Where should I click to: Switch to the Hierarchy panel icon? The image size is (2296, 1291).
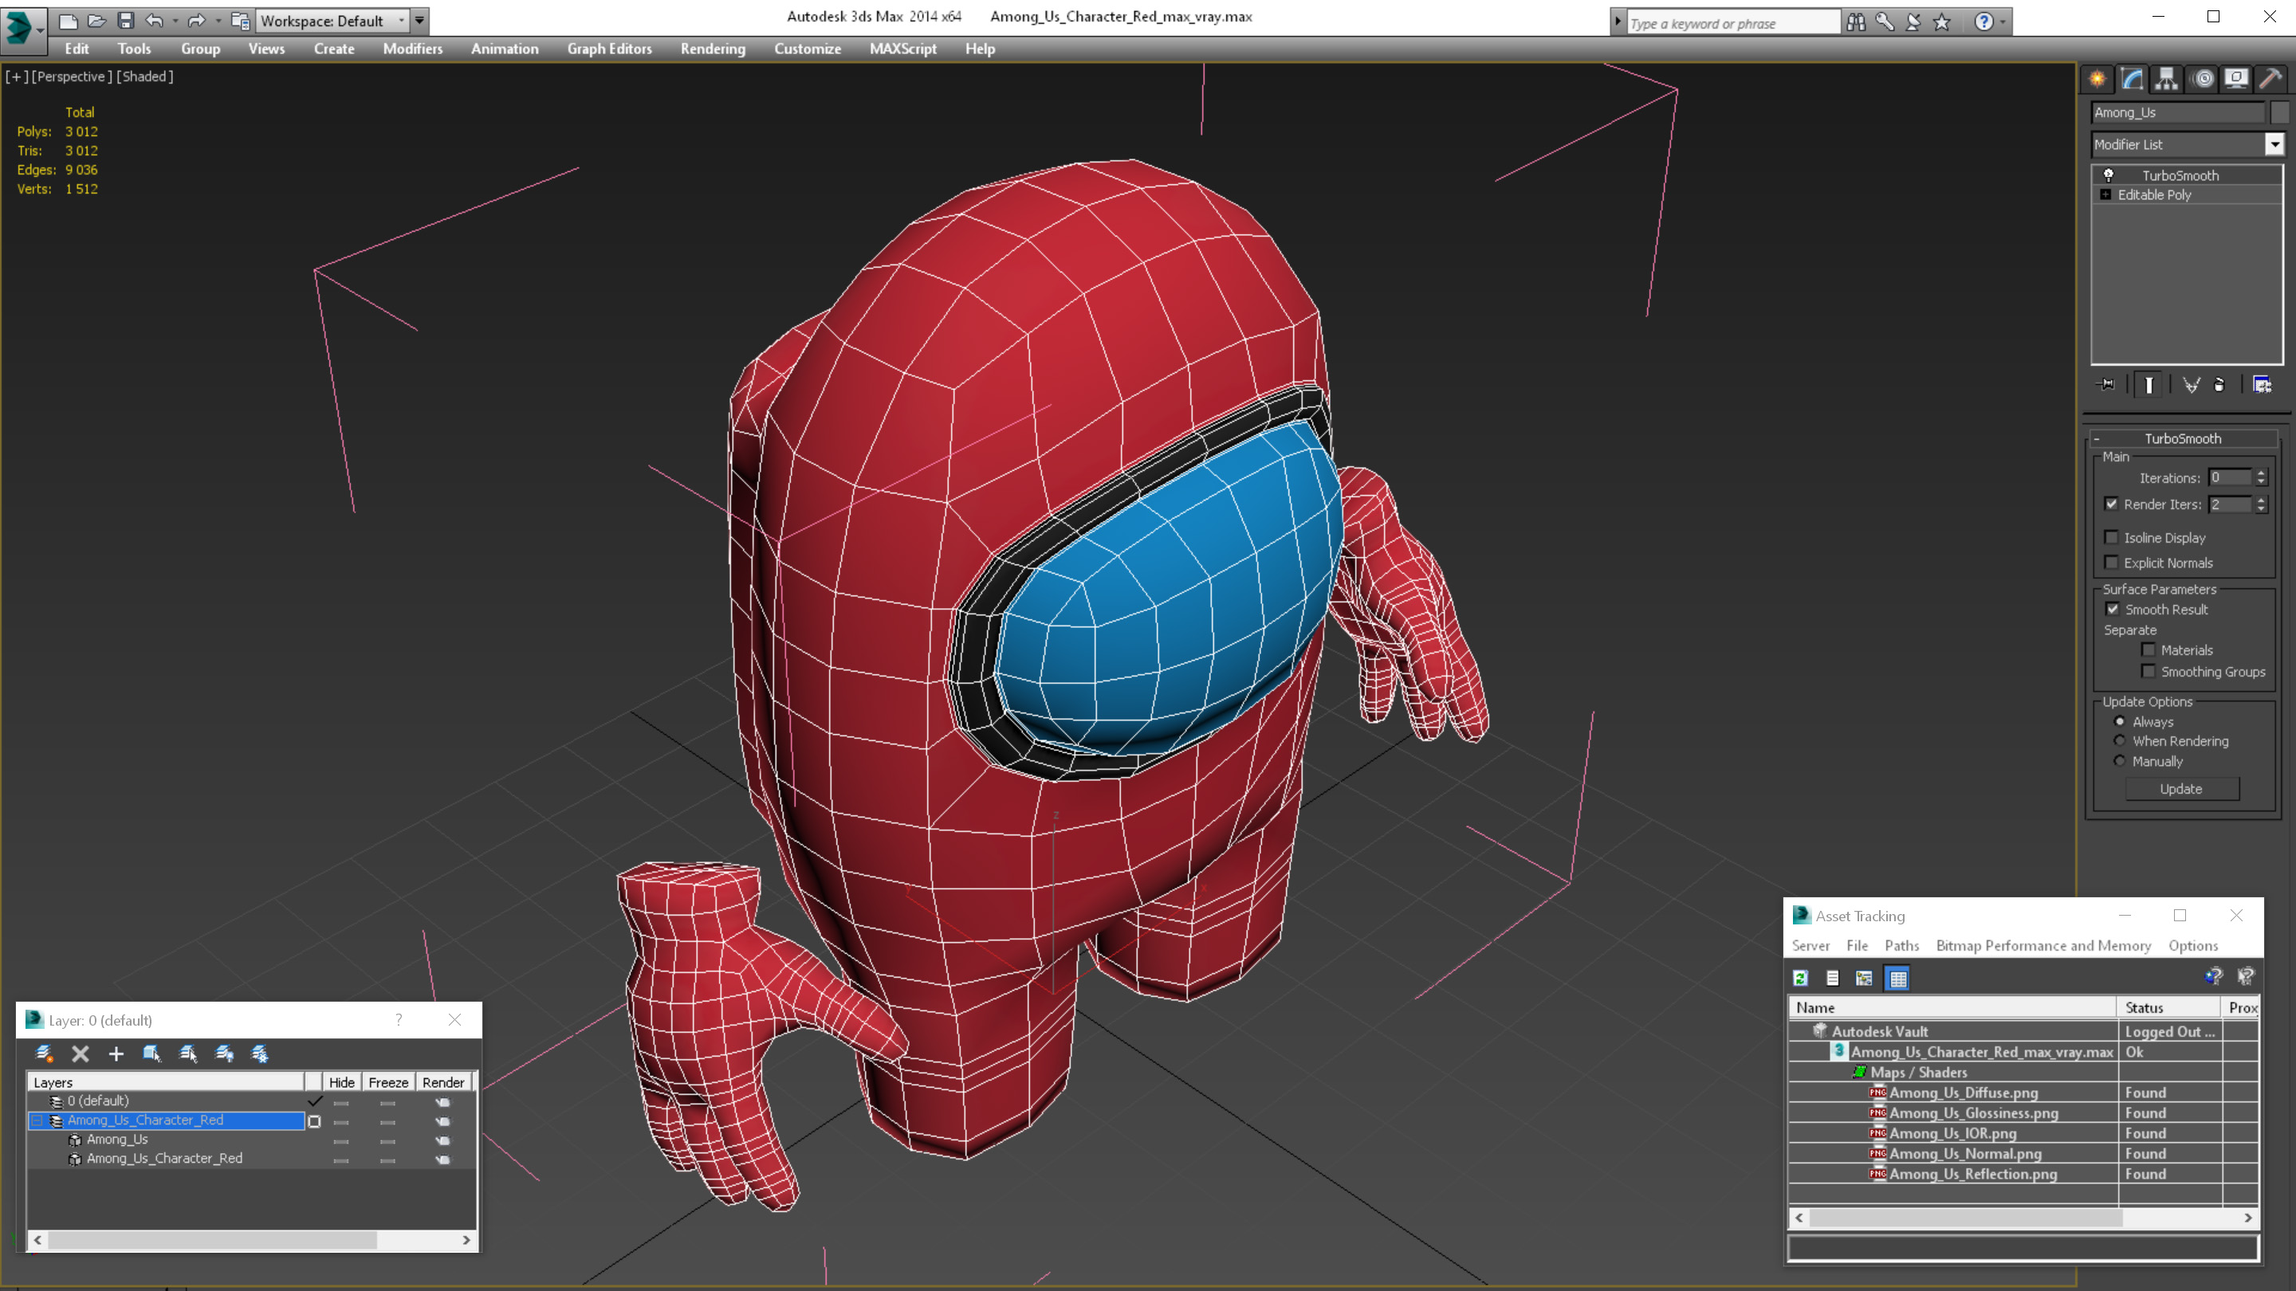point(2167,78)
